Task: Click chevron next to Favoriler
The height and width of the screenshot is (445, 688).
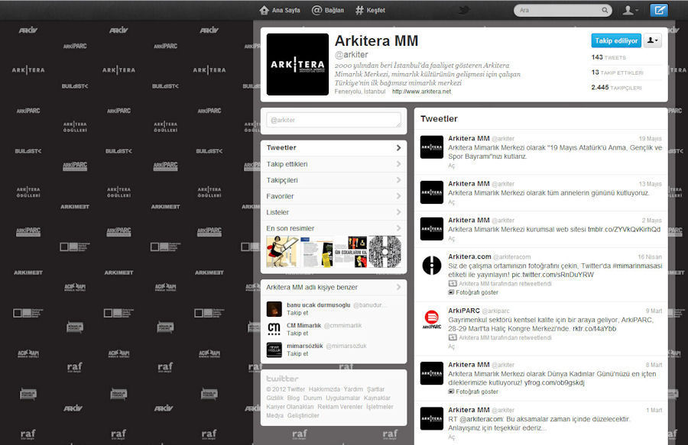Action: pos(398,196)
